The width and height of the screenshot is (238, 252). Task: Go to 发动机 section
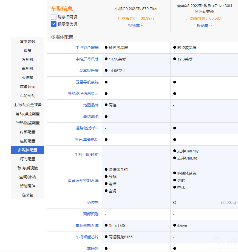28,60
